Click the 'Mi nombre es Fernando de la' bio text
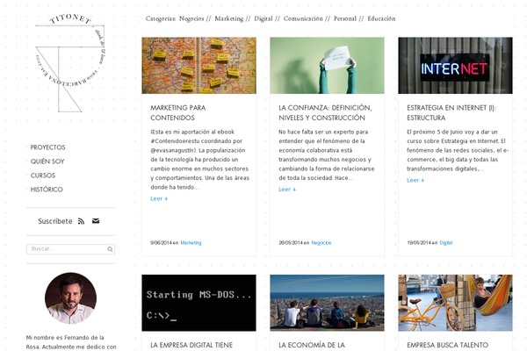527x351 pixels. (65, 338)
